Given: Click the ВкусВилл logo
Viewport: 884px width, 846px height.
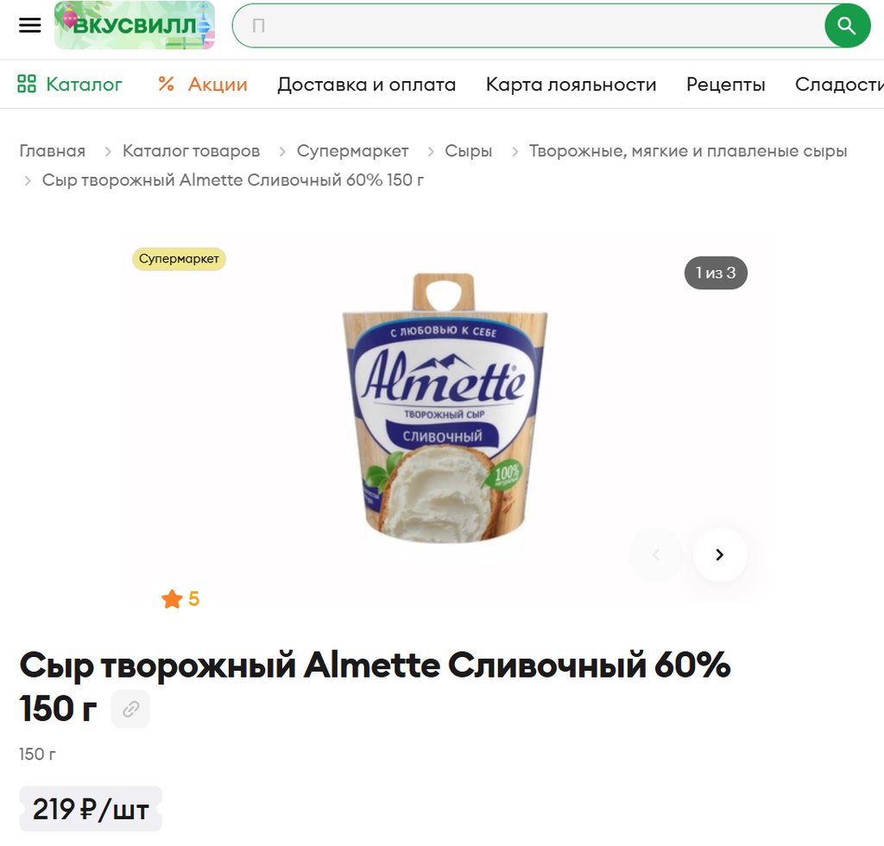Looking at the screenshot, I should point(135,25).
